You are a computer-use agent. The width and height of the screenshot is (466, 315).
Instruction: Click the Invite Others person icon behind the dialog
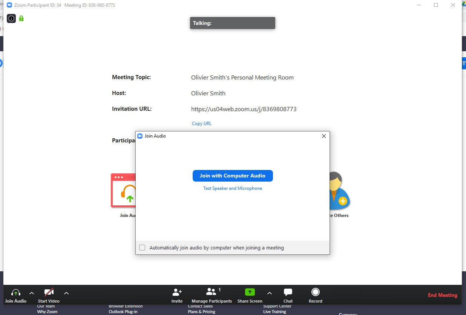point(340,190)
